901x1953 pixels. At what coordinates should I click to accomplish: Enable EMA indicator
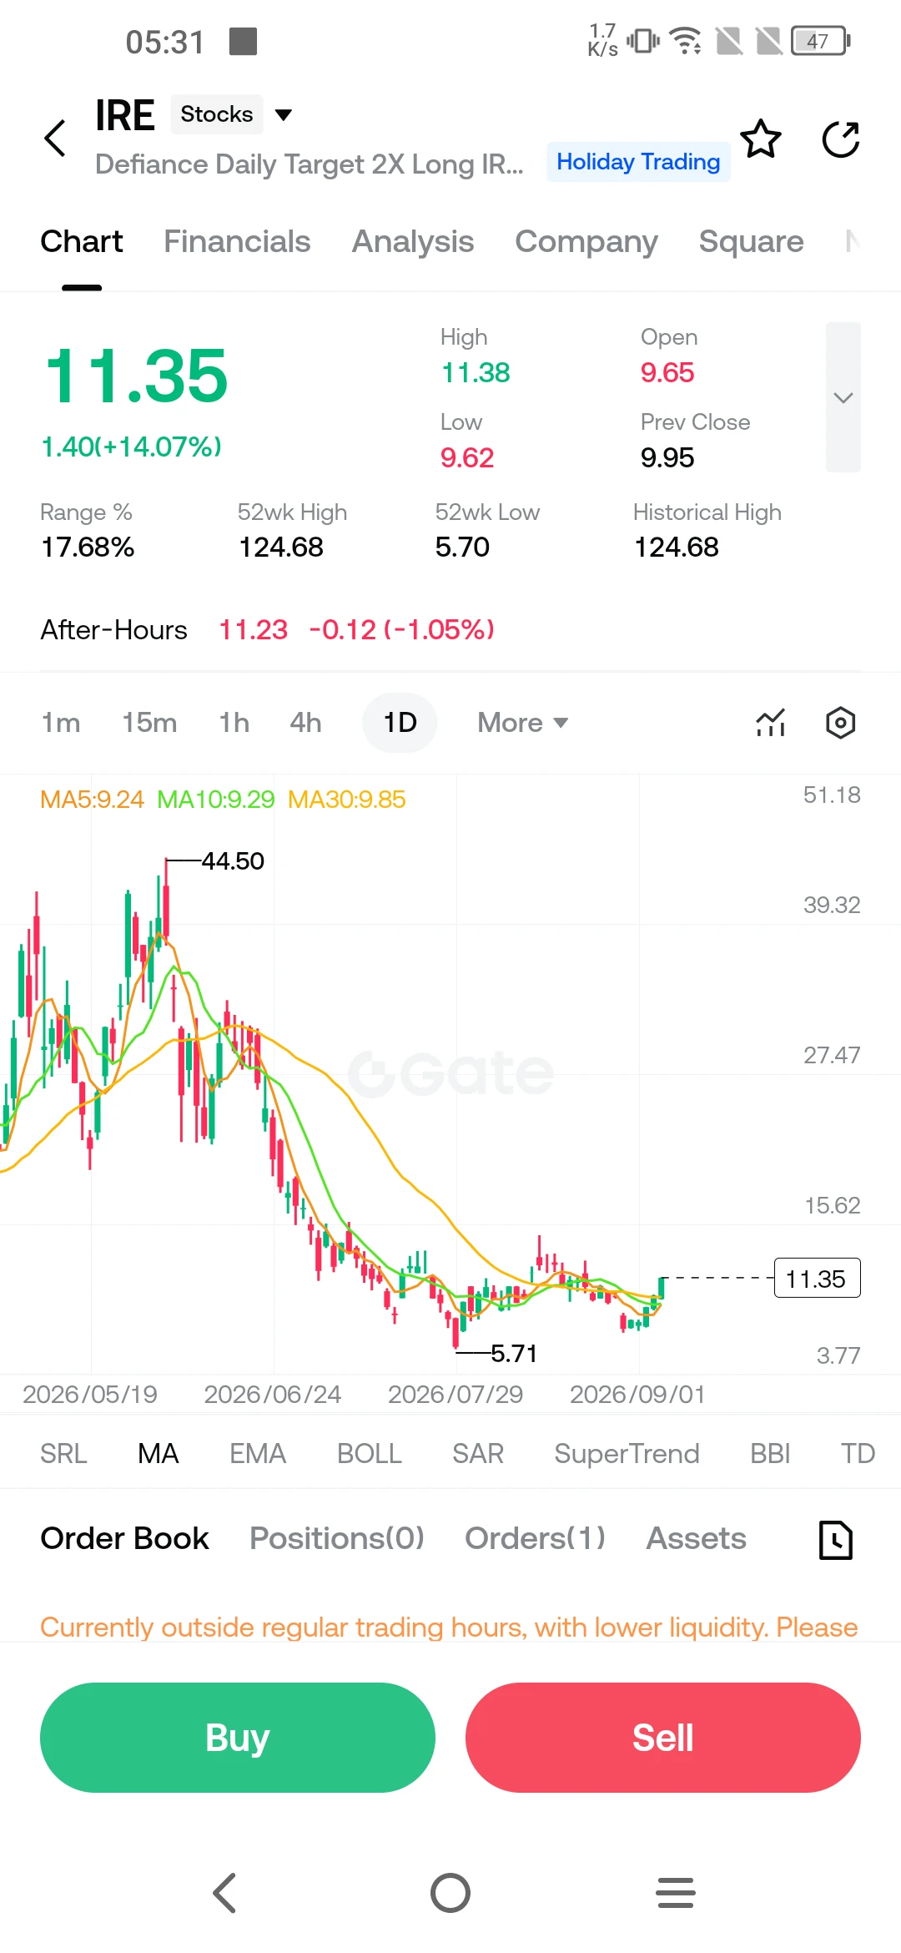[x=258, y=1454]
